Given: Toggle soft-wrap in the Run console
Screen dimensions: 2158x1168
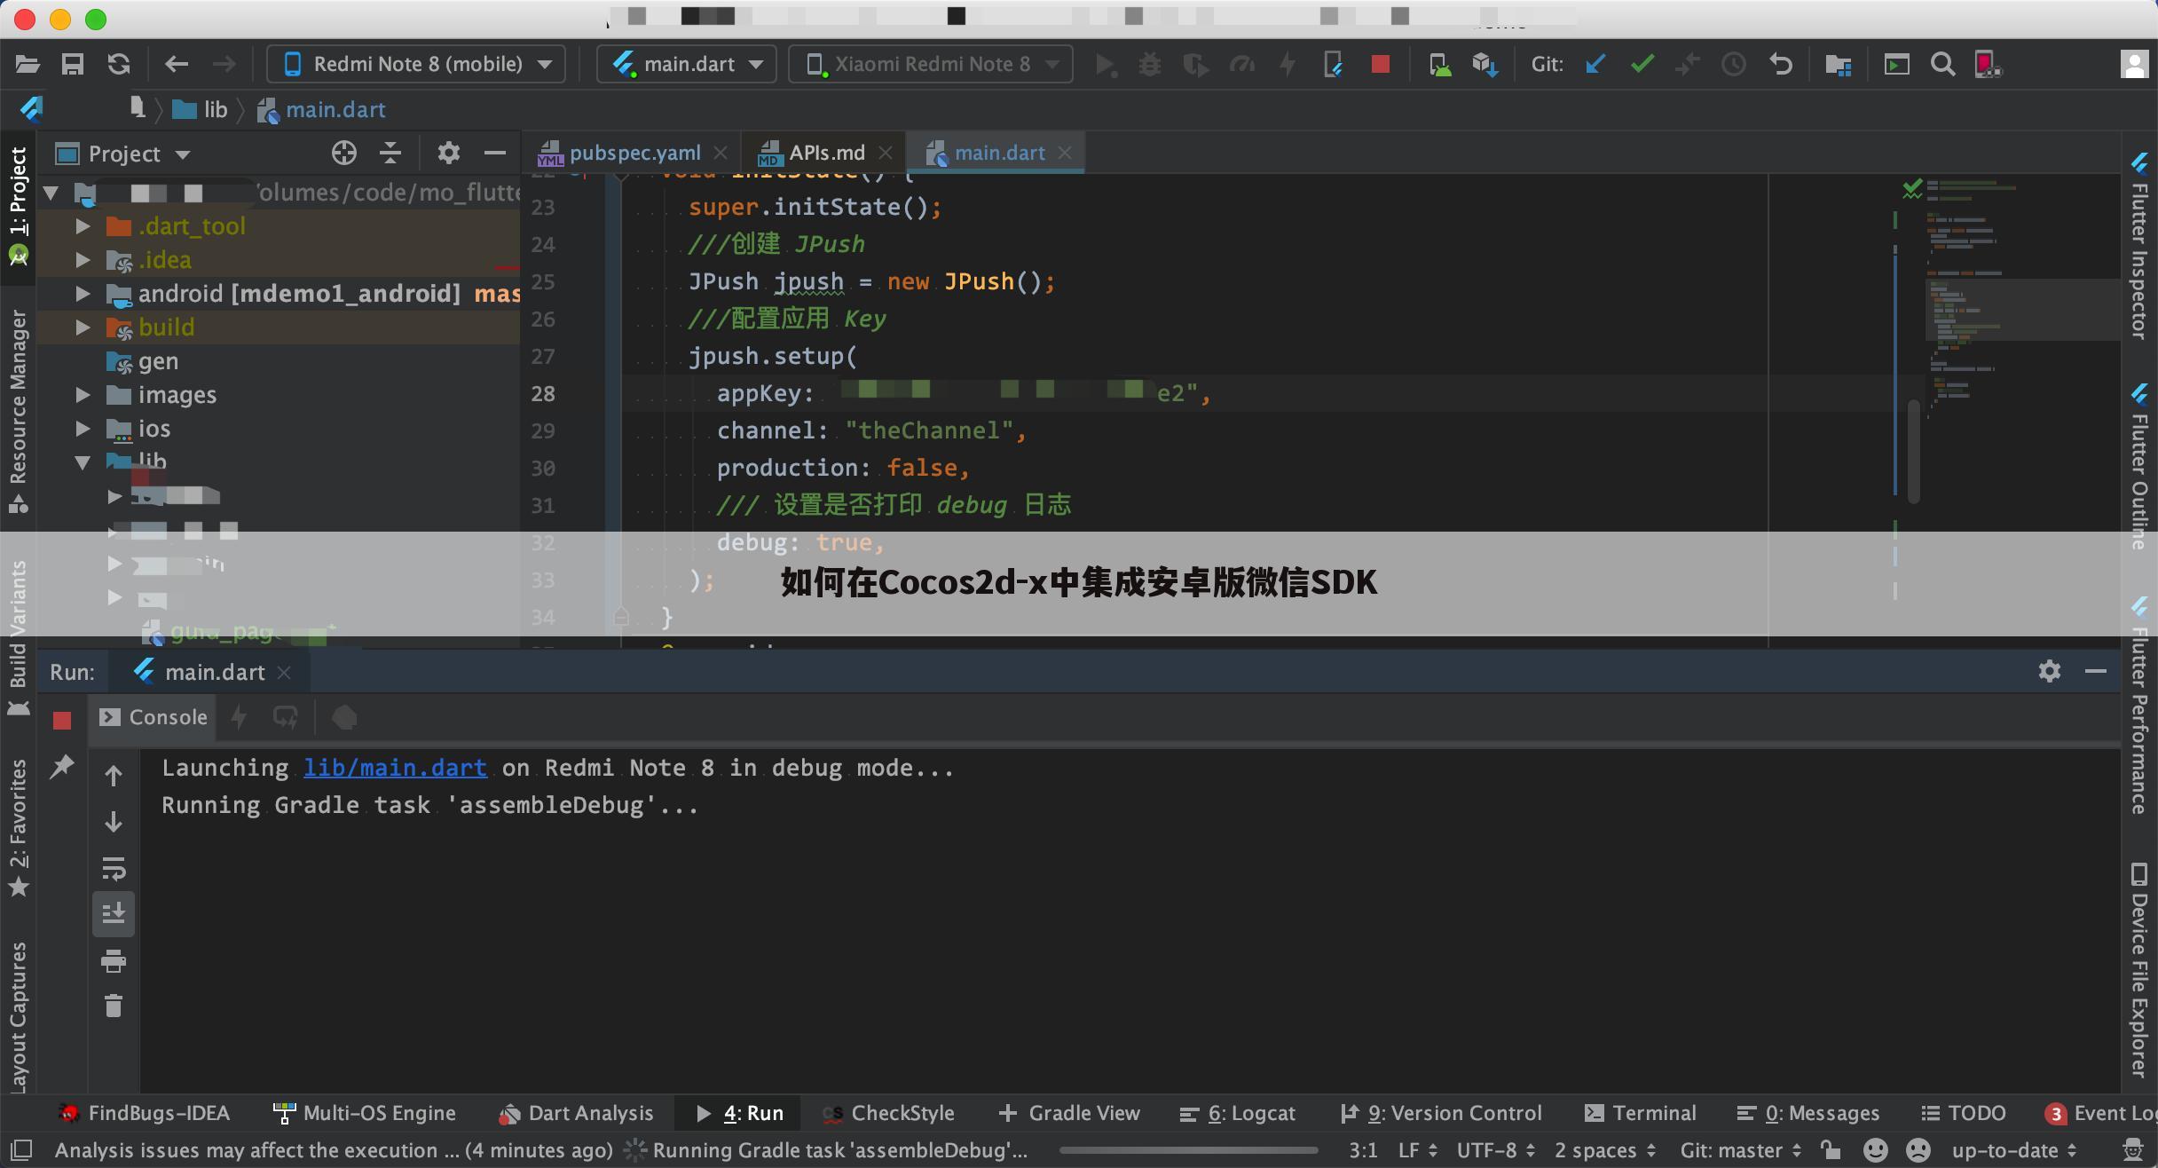Looking at the screenshot, I should tap(114, 869).
